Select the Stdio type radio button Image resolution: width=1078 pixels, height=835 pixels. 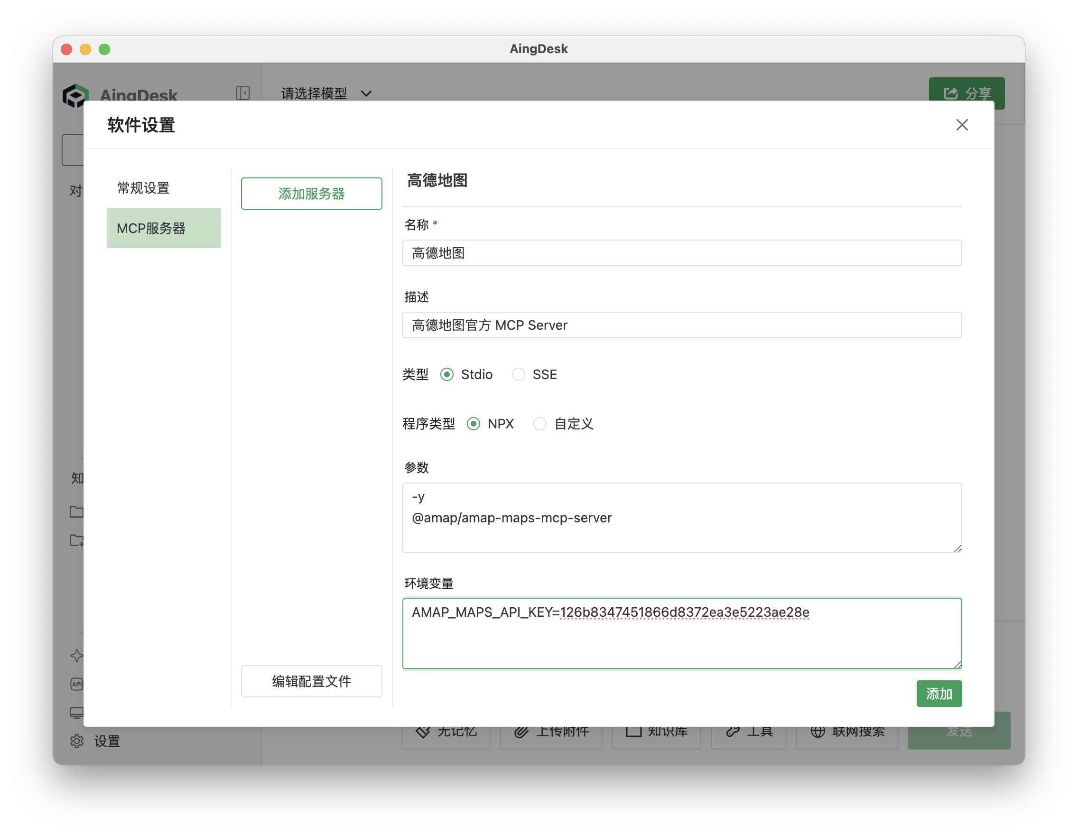tap(446, 375)
